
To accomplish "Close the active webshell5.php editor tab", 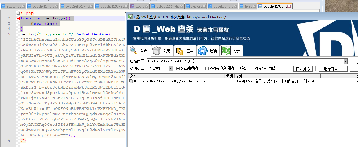I will pyautogui.click(x=289, y=6).
